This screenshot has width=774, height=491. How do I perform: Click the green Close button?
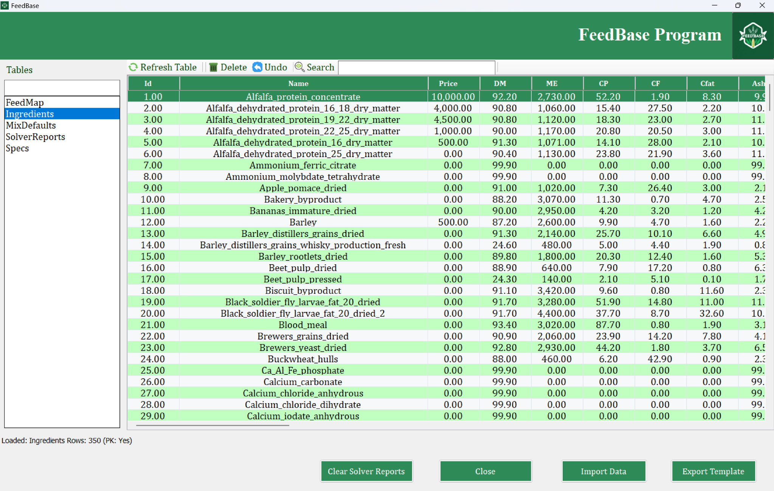coord(485,471)
